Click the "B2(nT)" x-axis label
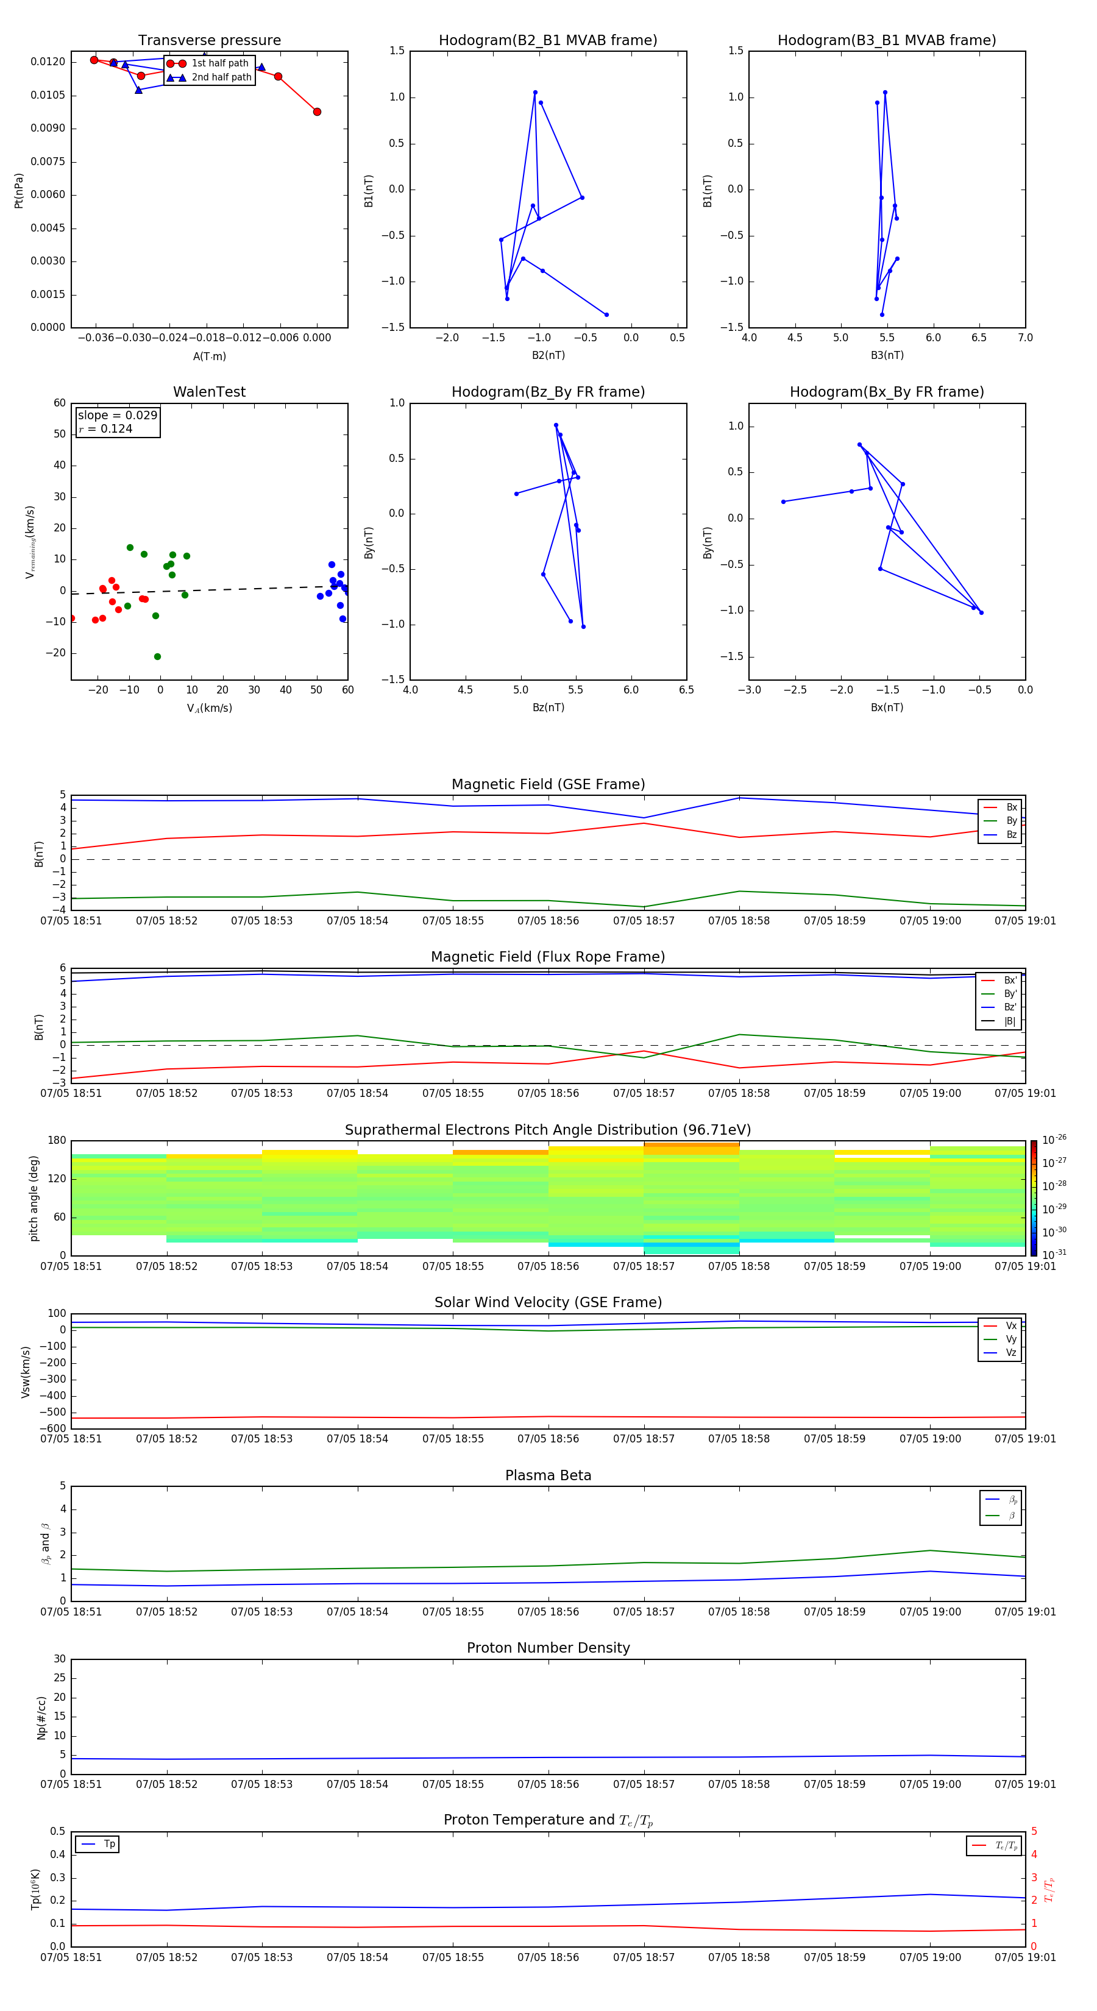The height and width of the screenshot is (2011, 1097). 548,356
